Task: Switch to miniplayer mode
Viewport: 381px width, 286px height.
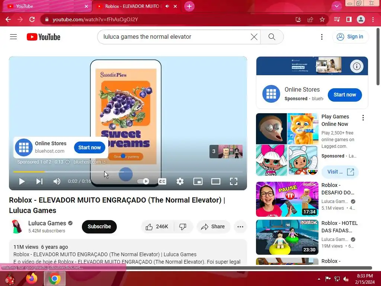Action: [x=198, y=181]
